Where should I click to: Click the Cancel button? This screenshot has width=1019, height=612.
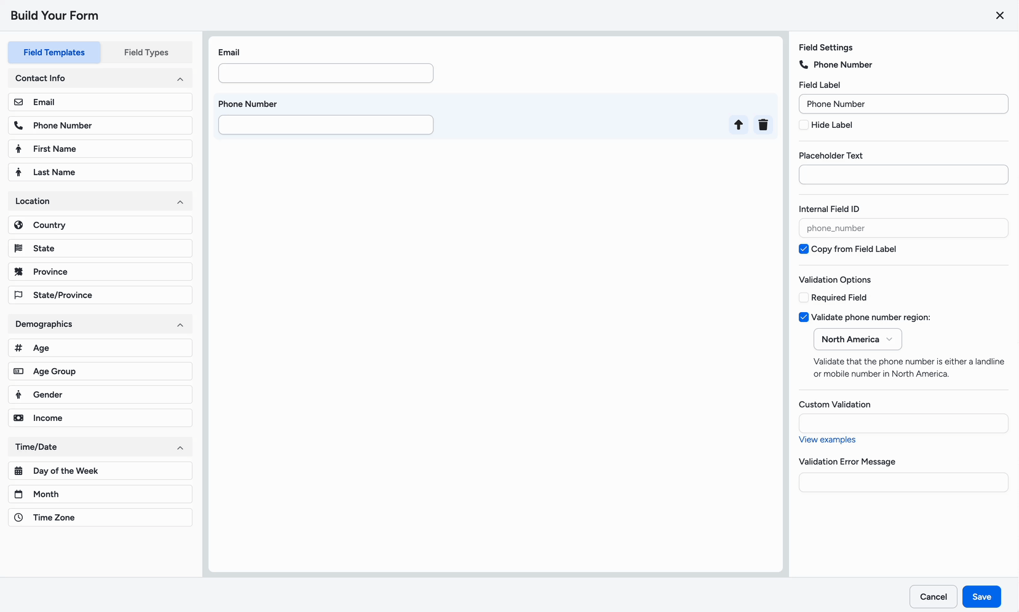click(934, 597)
